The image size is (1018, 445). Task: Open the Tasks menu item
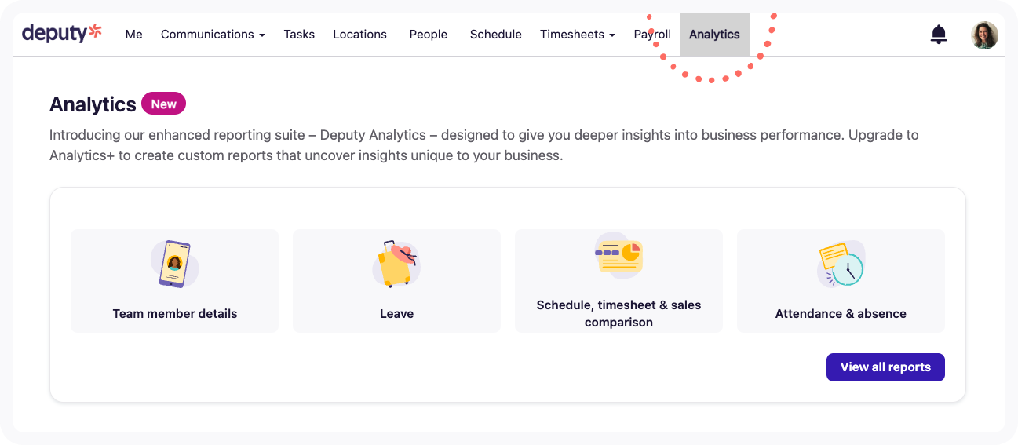click(299, 35)
